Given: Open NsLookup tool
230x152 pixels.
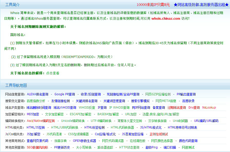Looking at the screenshot, I should [x=209, y=108].
